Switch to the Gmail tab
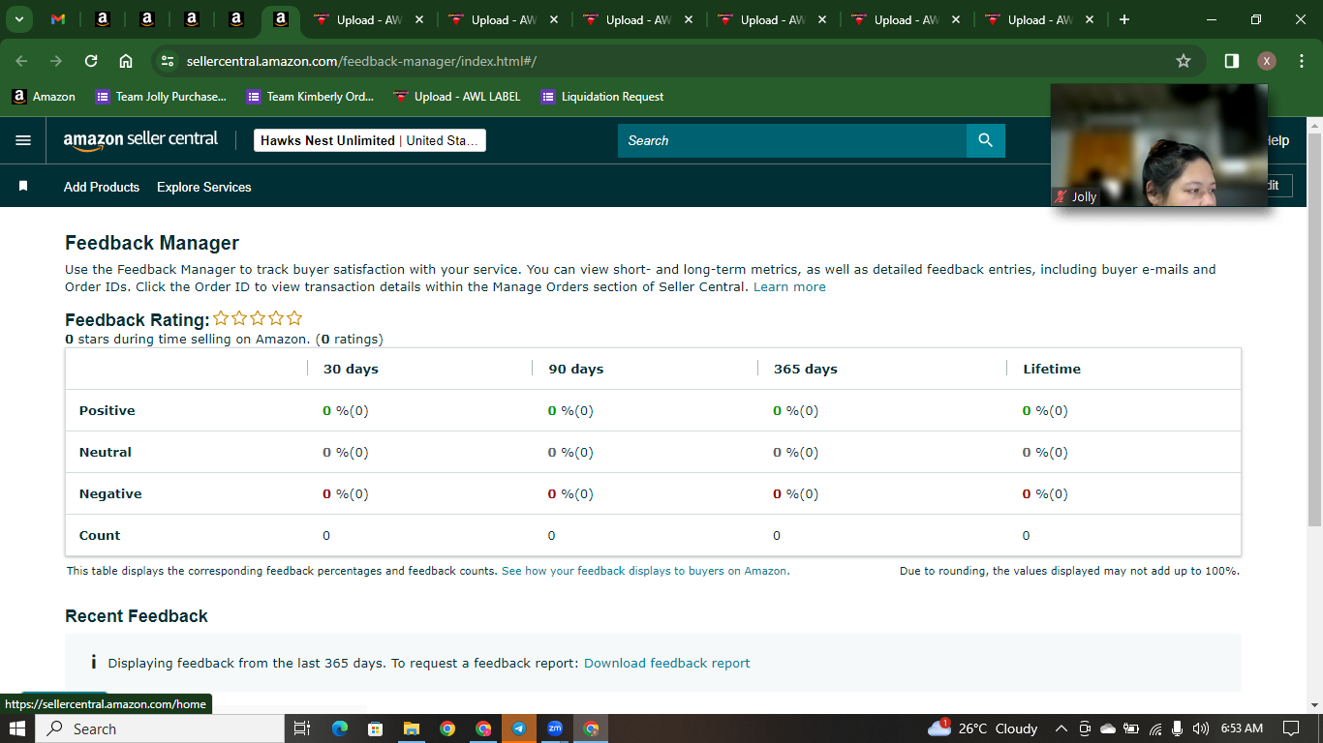Screen dimensions: 1323x743 point(58,19)
